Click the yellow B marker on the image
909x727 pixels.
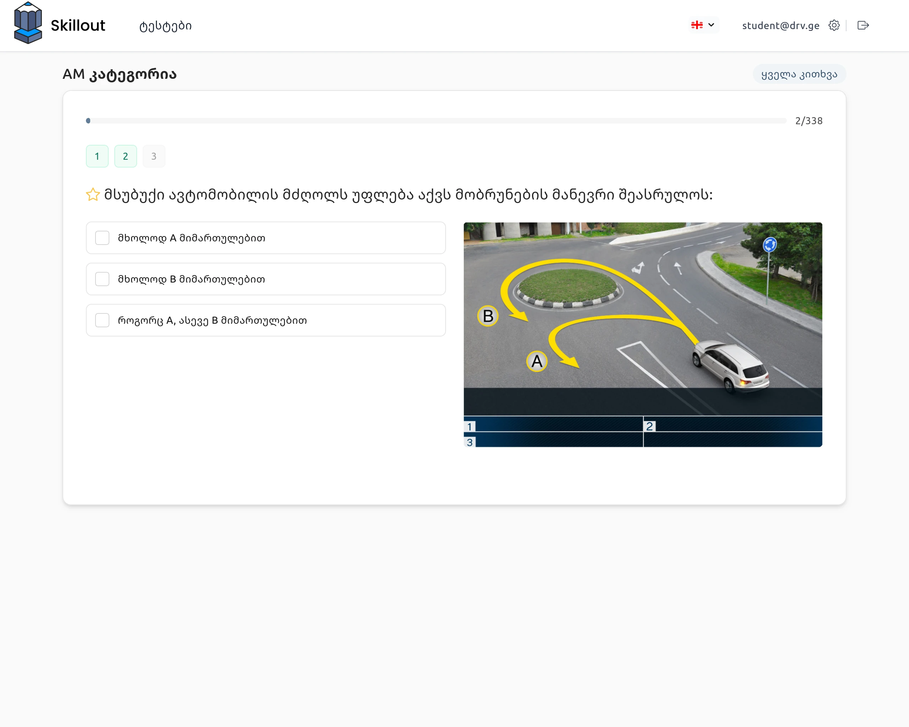[x=488, y=316]
